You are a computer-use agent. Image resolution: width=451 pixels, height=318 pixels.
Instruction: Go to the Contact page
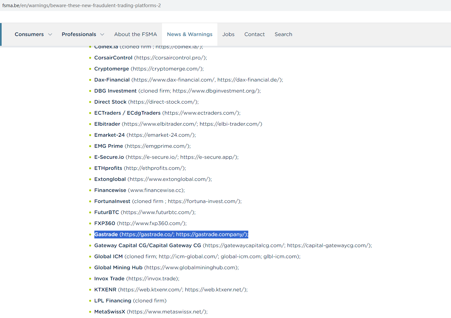(x=254, y=34)
